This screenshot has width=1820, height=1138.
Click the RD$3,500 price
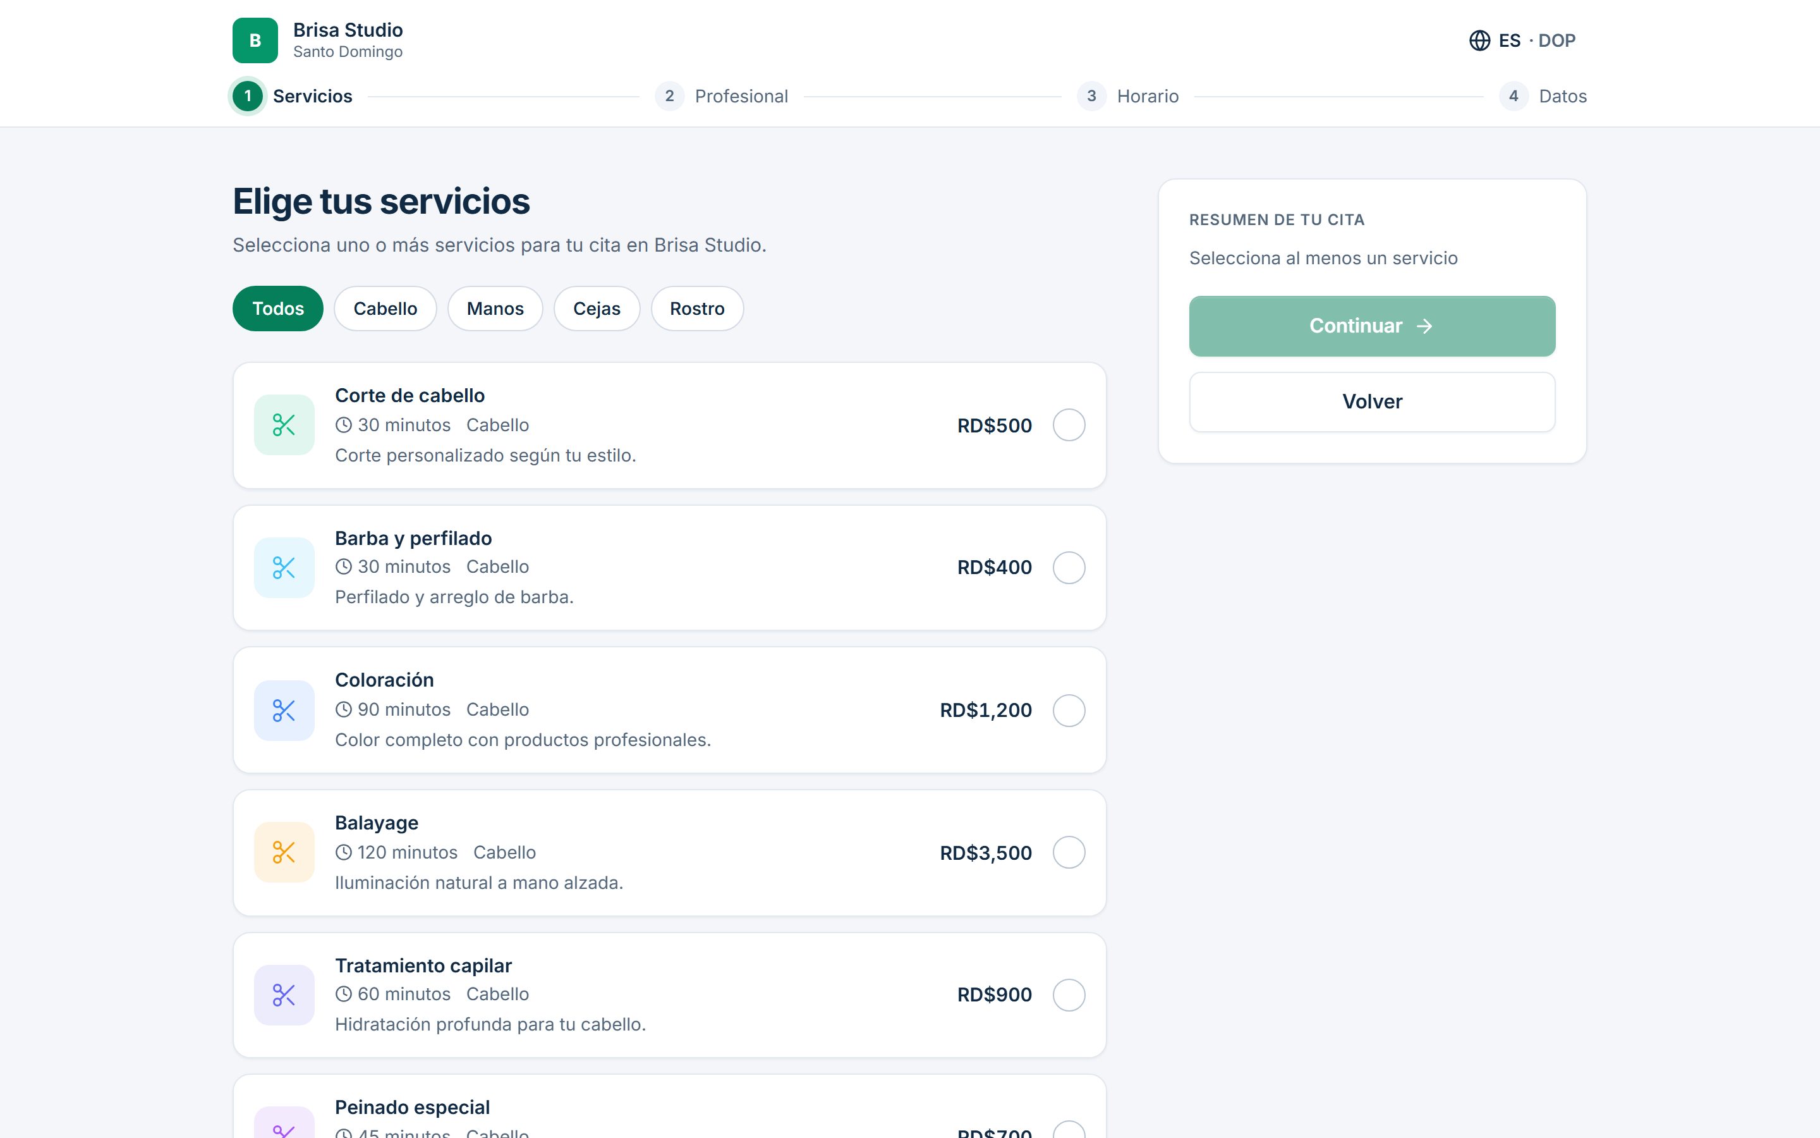pyautogui.click(x=985, y=853)
